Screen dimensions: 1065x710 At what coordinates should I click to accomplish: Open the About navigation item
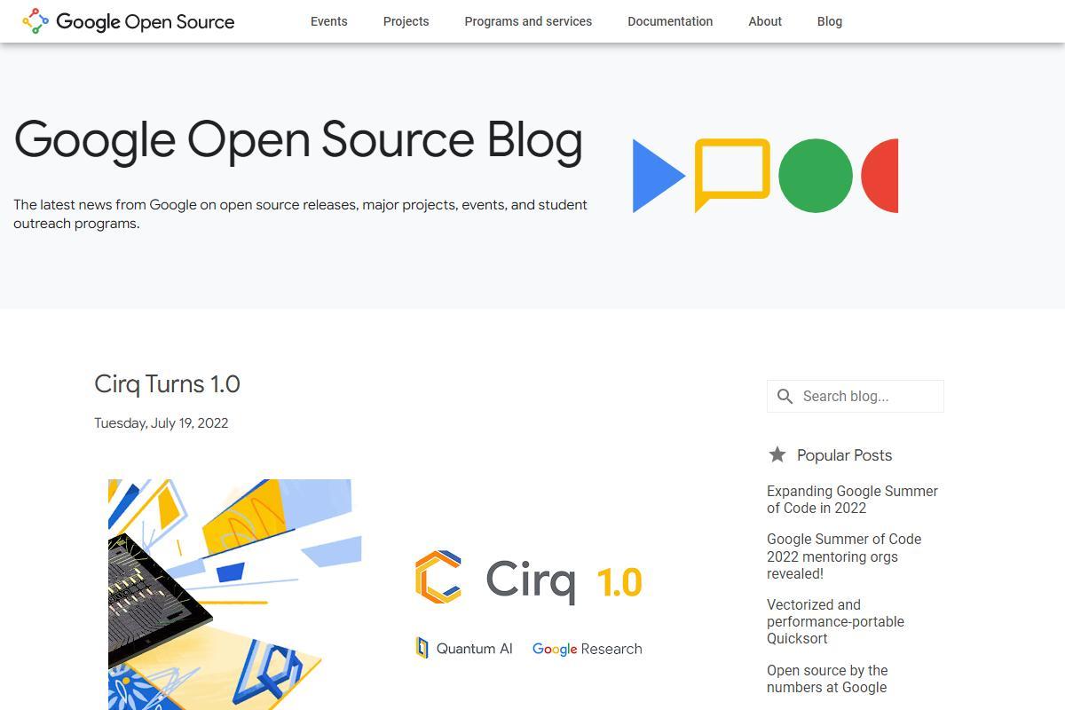click(765, 21)
